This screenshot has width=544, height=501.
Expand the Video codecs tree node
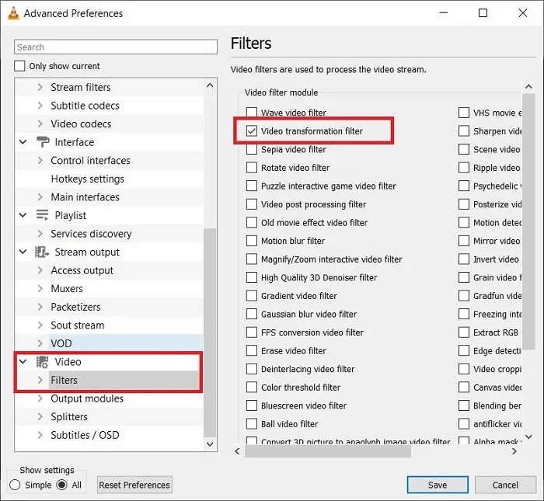40,124
